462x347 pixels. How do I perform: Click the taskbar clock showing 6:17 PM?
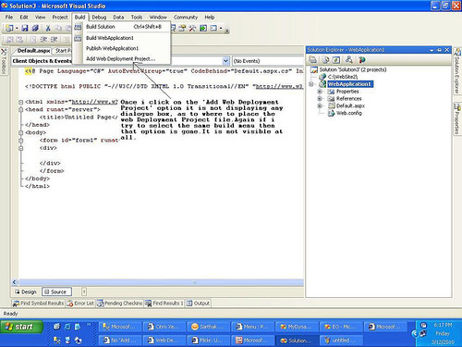(443, 325)
